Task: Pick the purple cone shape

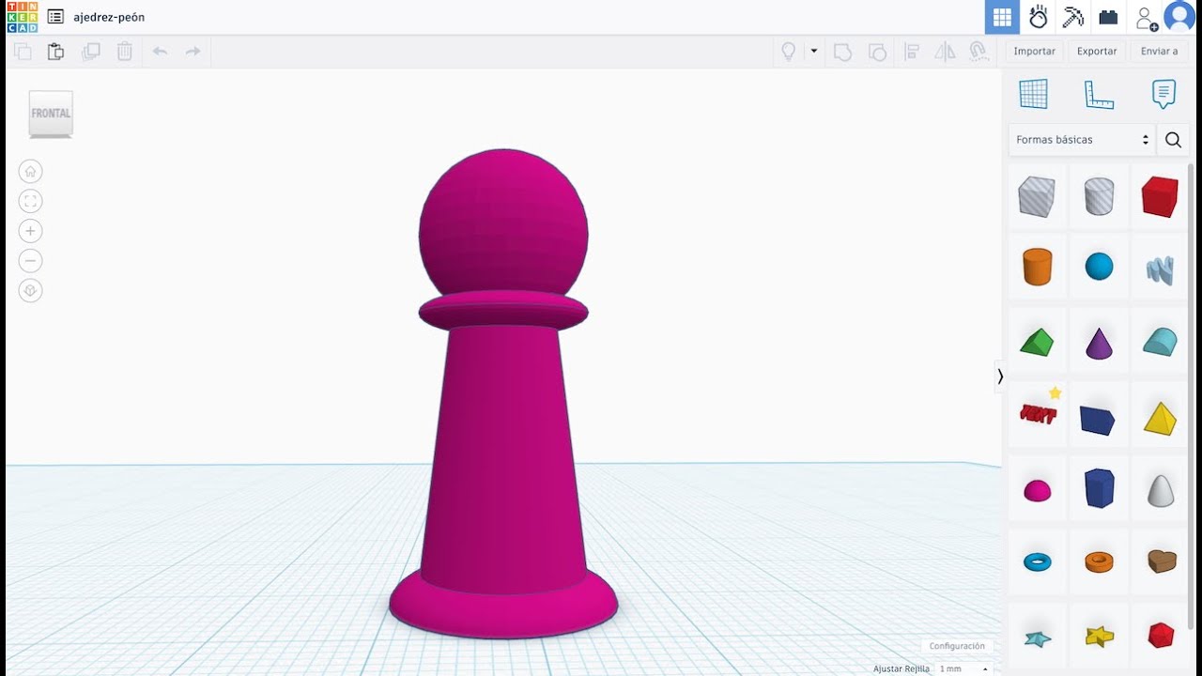Action: pyautogui.click(x=1099, y=343)
